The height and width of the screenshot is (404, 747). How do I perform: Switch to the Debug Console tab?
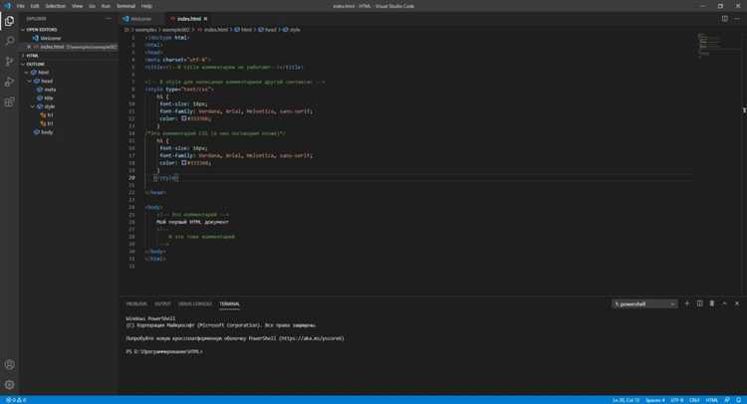(x=195, y=303)
